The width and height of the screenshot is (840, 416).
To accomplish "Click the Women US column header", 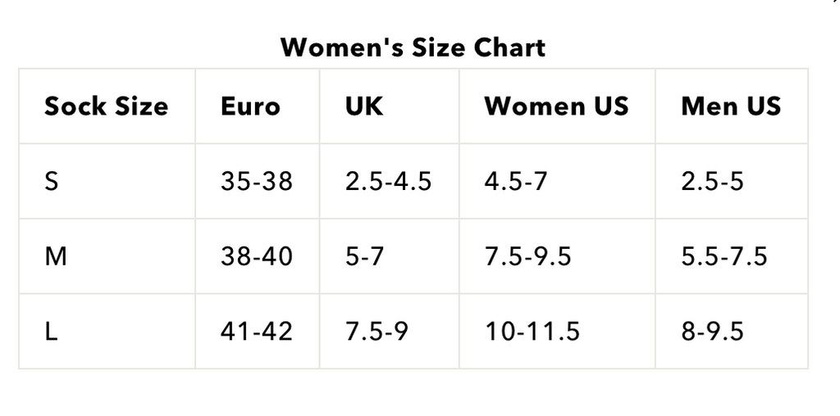I will click(556, 106).
